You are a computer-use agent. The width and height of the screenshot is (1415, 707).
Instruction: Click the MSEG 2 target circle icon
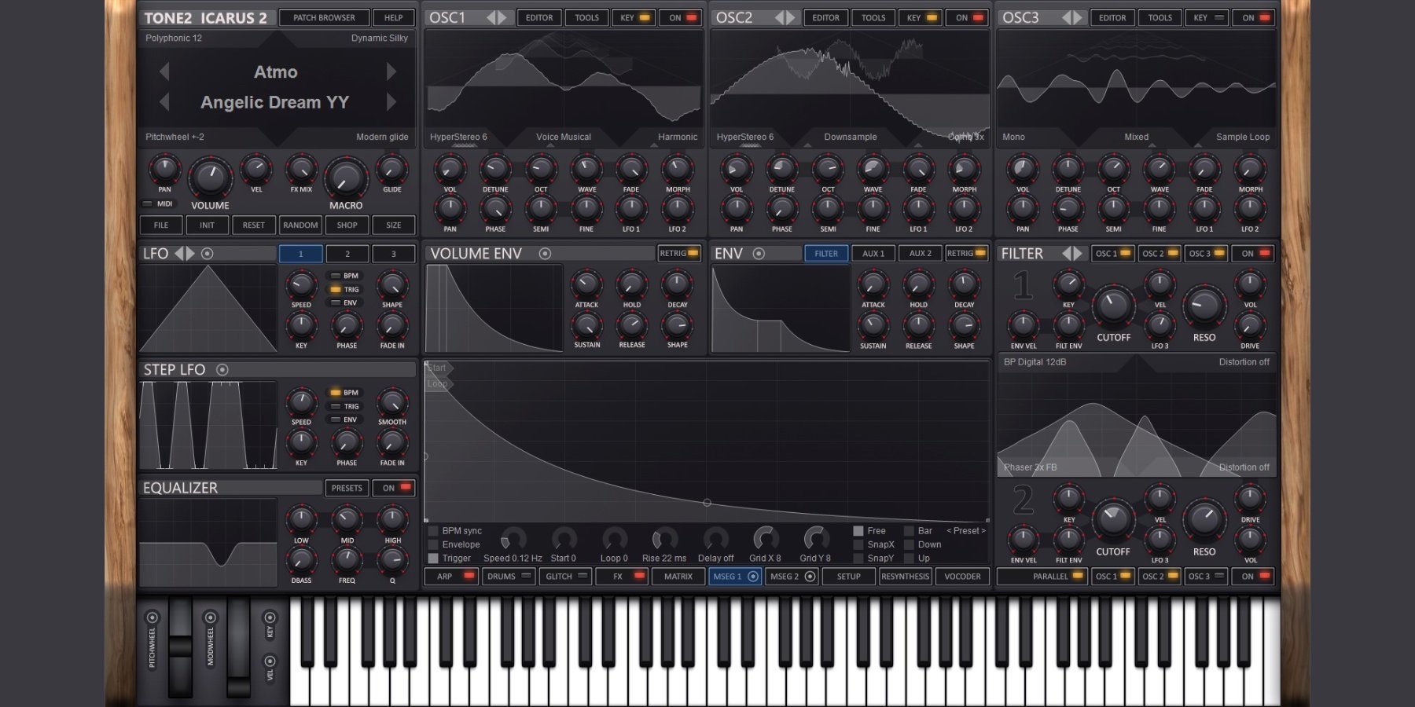coord(810,577)
